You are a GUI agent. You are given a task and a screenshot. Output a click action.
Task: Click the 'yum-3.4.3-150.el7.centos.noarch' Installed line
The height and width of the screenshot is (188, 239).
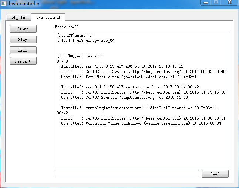pyautogui.click(x=130, y=87)
